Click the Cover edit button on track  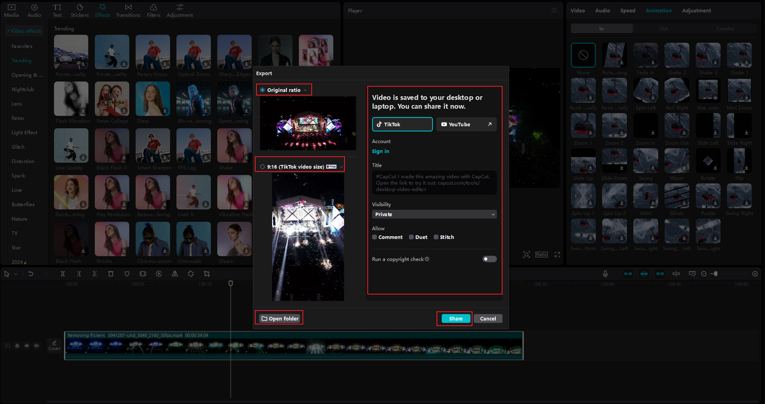54,345
